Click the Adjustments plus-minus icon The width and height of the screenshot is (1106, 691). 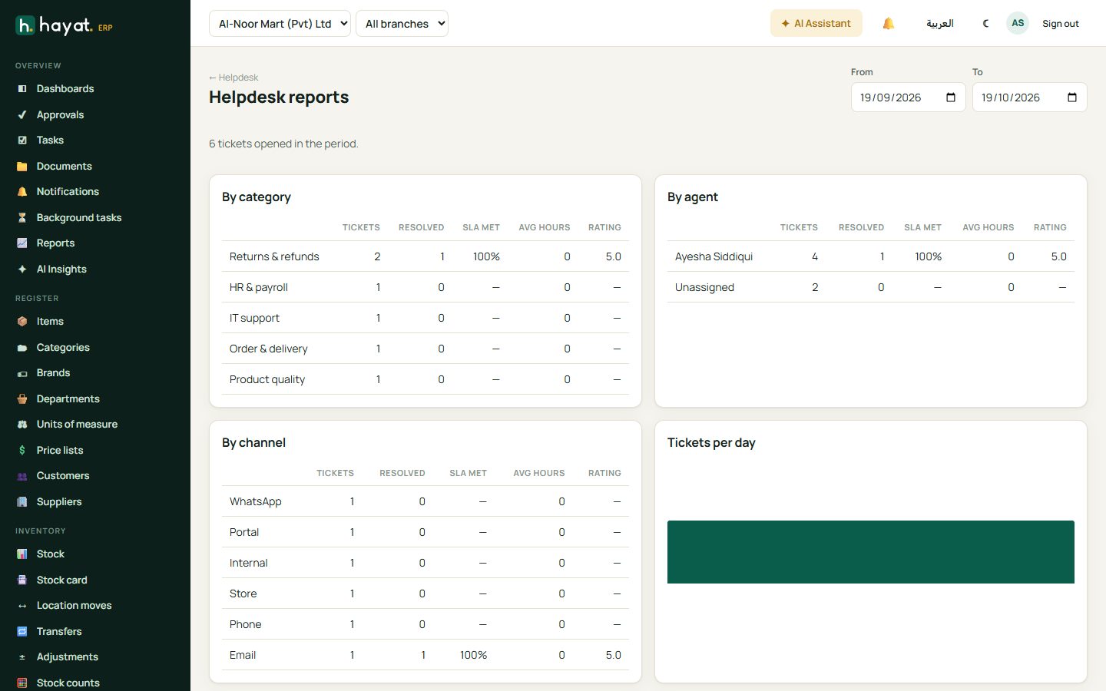tap(22, 657)
